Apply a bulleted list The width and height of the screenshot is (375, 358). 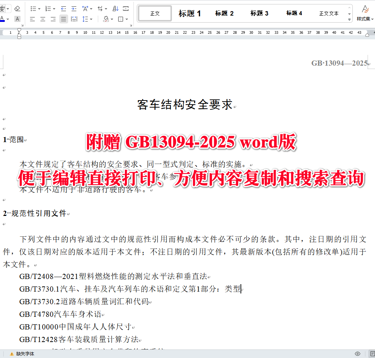(34, 8)
